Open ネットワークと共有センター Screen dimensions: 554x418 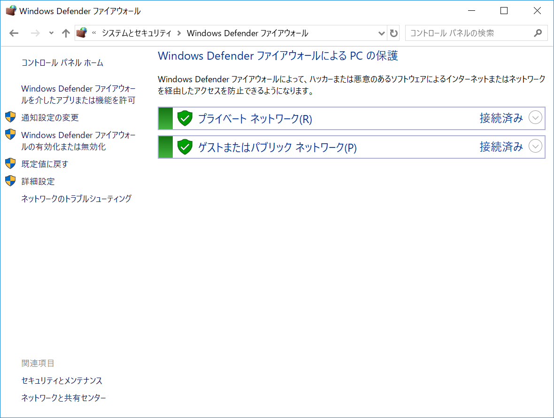[63, 398]
